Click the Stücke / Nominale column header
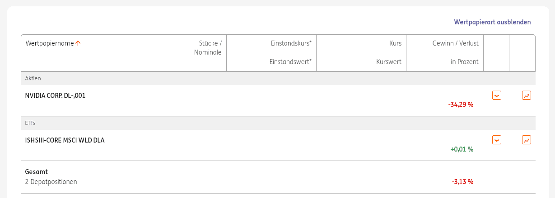The image size is (555, 198). coord(208,48)
